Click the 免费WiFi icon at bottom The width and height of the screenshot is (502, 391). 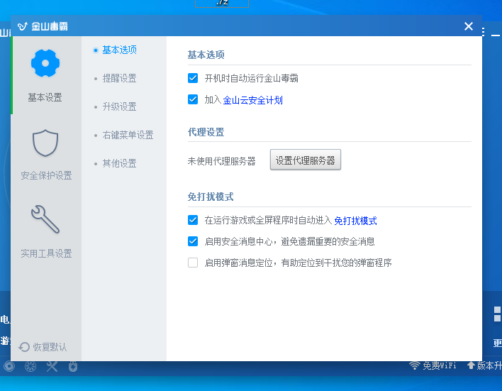[x=415, y=365]
